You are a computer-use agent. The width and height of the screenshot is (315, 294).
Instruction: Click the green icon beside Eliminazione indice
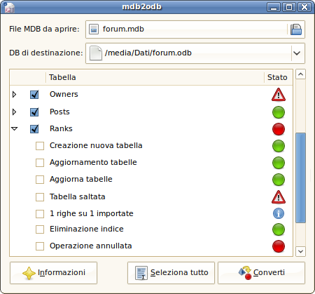coord(279,229)
